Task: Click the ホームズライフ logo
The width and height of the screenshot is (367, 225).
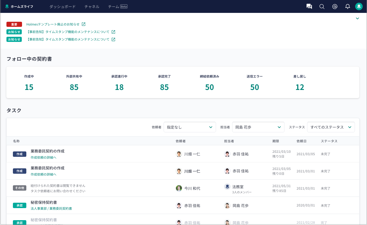Action: point(19,6)
